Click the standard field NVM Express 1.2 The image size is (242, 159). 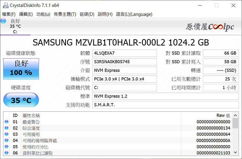click(x=165, y=96)
